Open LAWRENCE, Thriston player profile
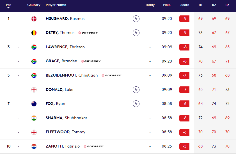 pyautogui.click(x=65, y=47)
